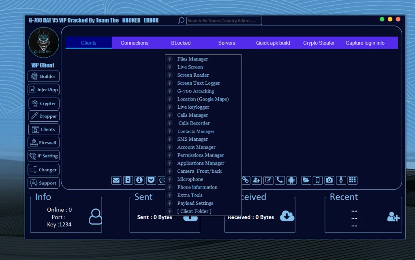Screen dimensions: 415x260
Task: Expand the Extra Tools menu entry
Action: point(190,195)
